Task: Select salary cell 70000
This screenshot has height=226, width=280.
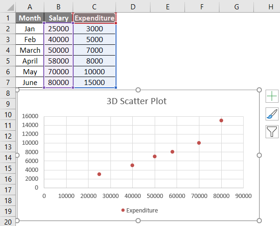Action: point(58,71)
